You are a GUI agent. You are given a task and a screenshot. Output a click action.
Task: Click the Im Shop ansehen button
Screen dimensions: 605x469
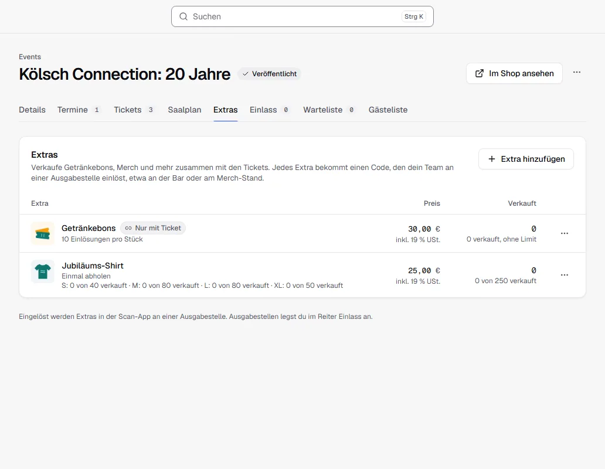pos(514,73)
